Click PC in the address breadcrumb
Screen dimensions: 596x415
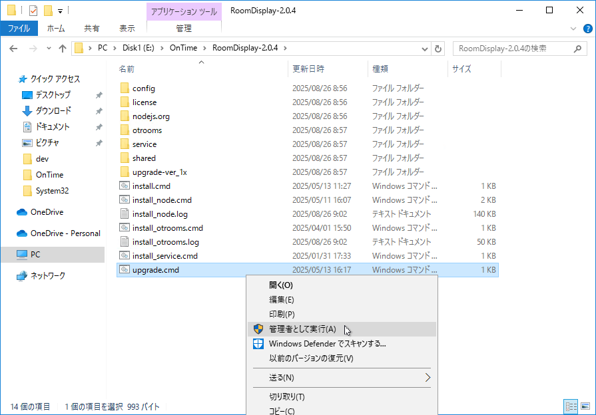tap(103, 48)
